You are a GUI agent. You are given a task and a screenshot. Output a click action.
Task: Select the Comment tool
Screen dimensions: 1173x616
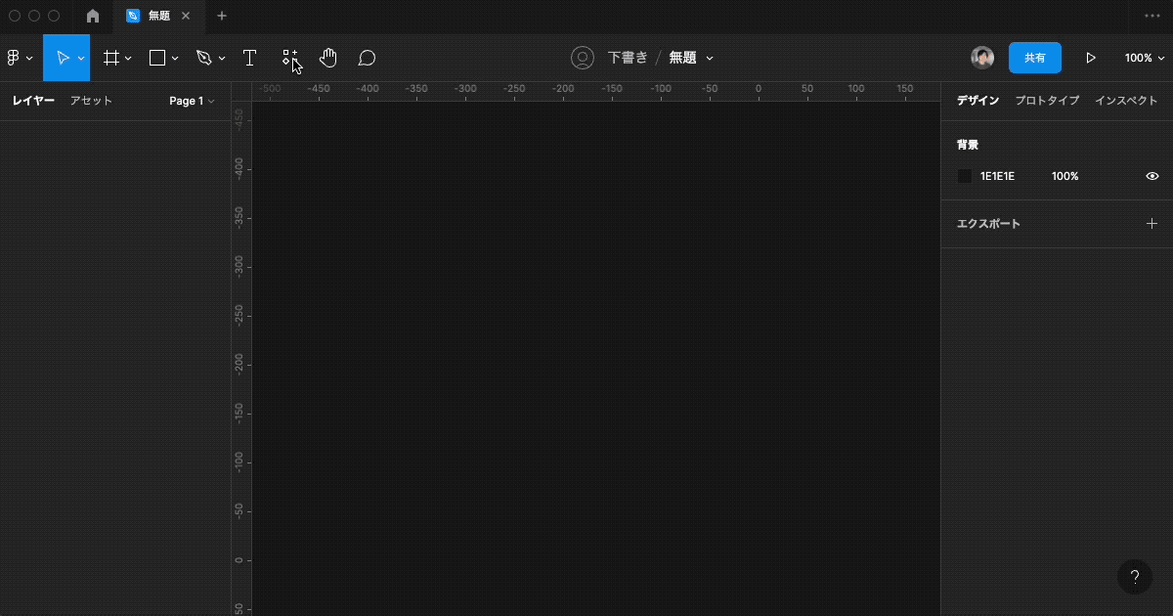[367, 58]
